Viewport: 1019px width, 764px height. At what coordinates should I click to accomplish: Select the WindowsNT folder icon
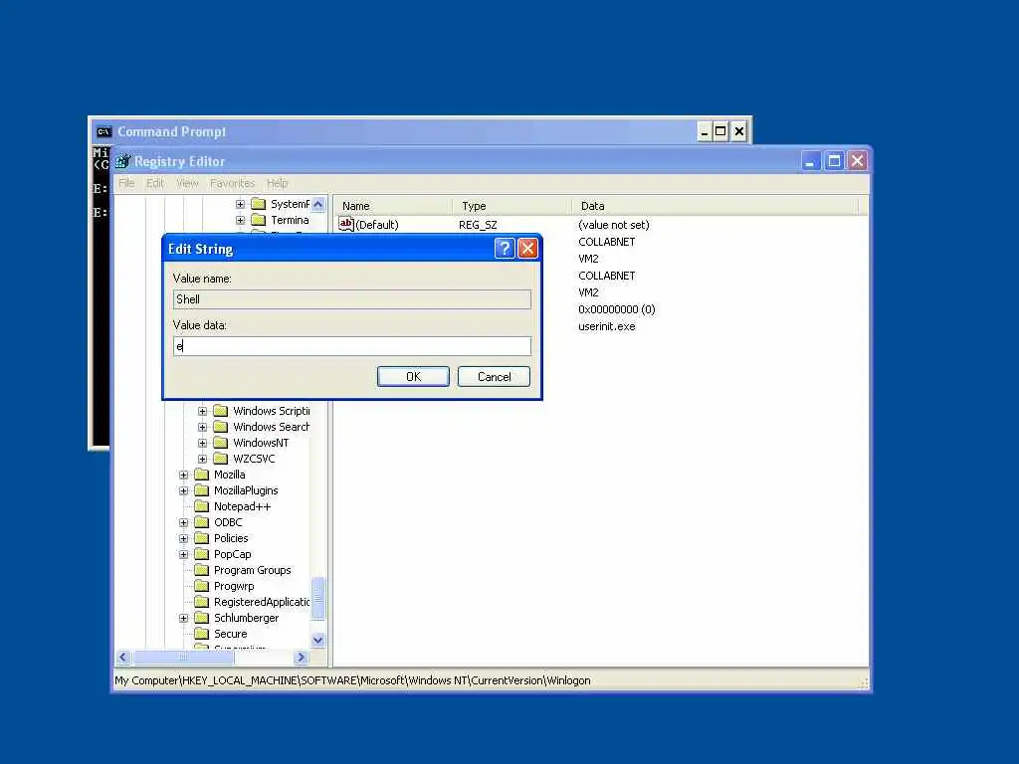click(x=220, y=443)
